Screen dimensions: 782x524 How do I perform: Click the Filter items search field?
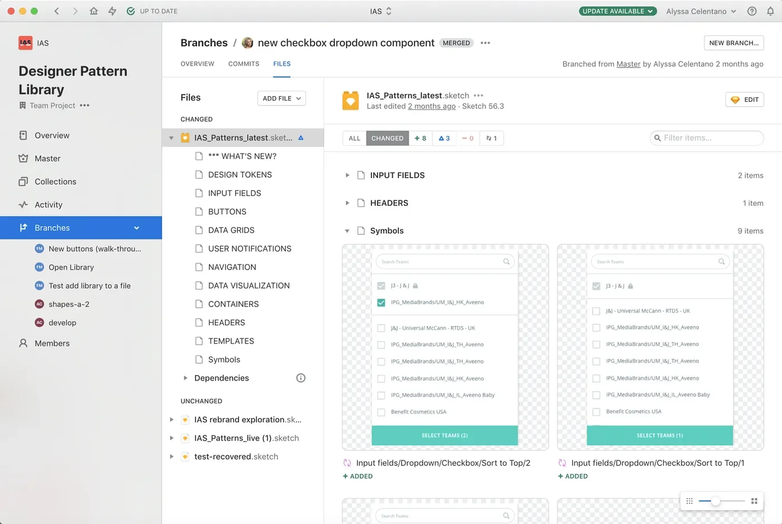(x=707, y=138)
